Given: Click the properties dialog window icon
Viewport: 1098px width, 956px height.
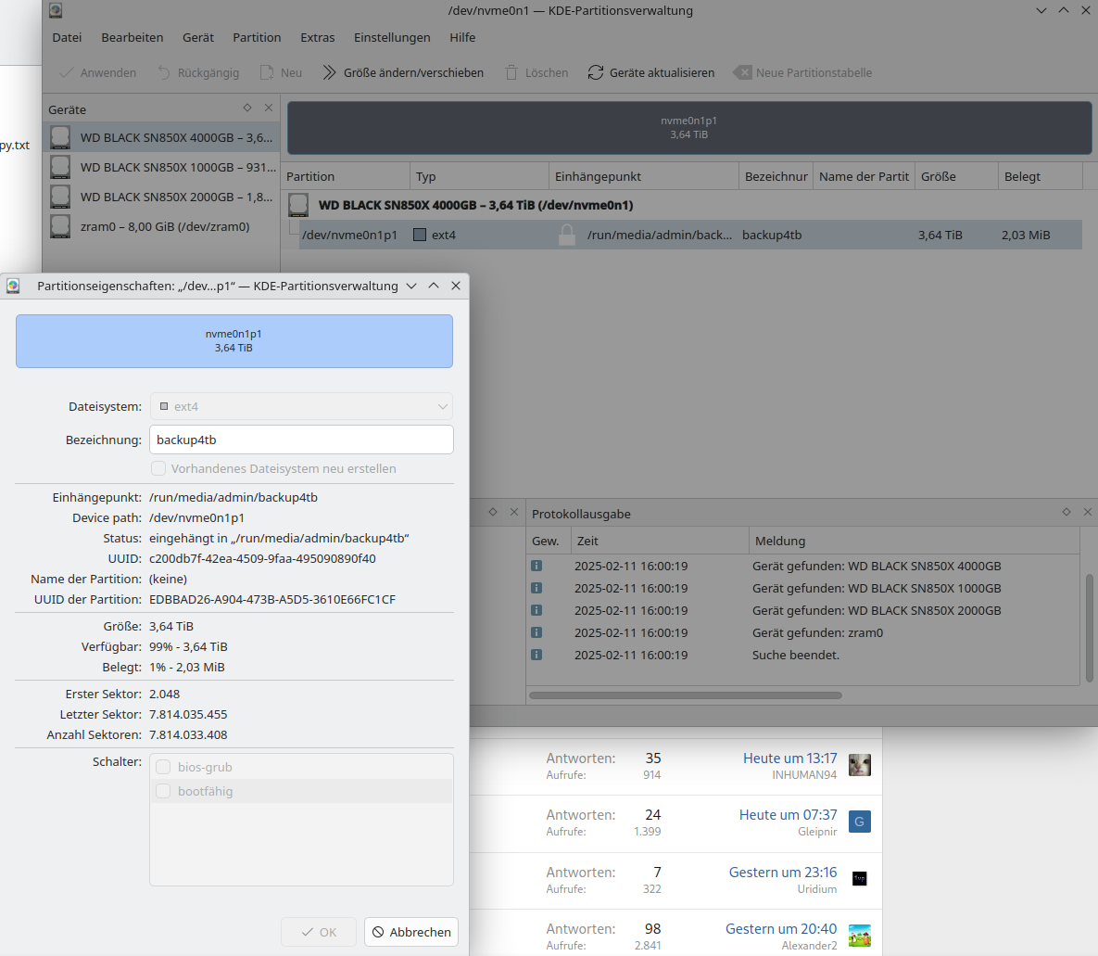Looking at the screenshot, I should [13, 286].
